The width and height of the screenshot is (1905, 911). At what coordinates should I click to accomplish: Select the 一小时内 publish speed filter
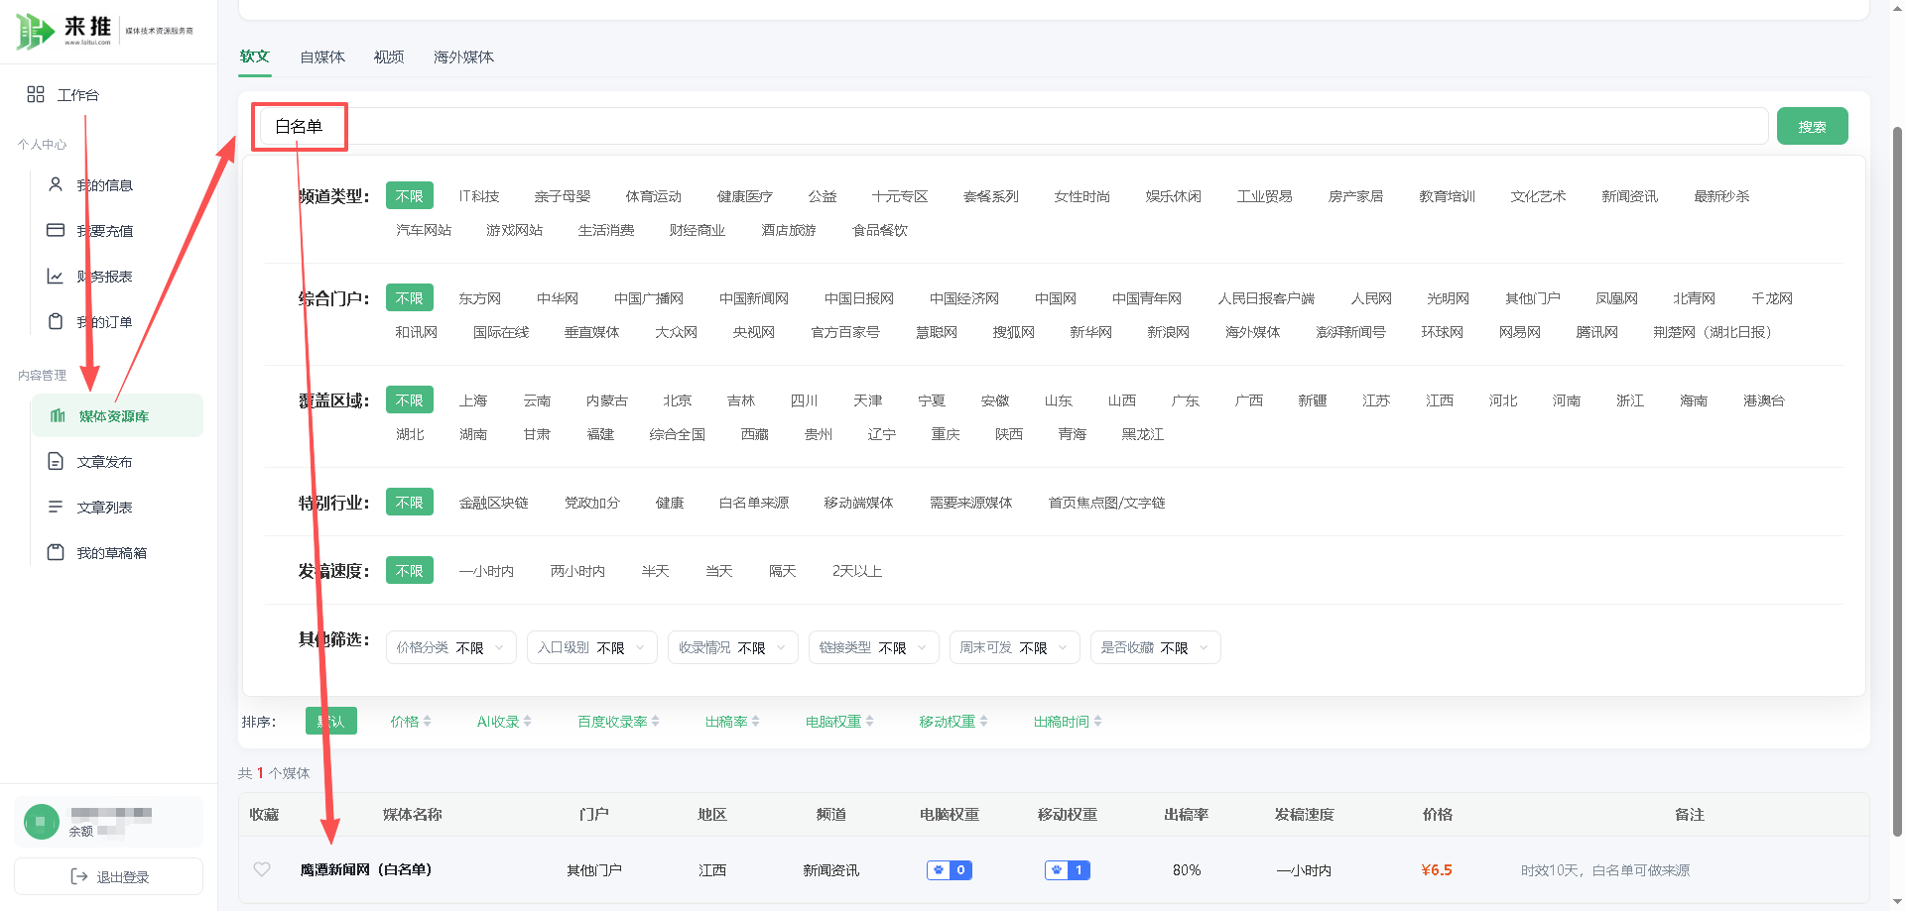tap(487, 571)
